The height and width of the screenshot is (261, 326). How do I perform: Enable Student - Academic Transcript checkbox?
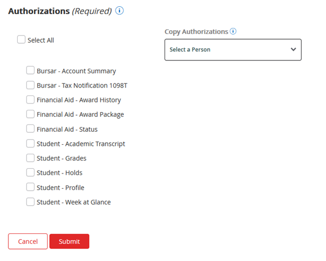click(x=30, y=143)
